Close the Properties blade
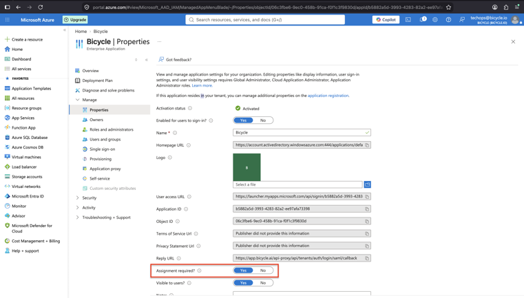The image size is (524, 298). (x=513, y=42)
